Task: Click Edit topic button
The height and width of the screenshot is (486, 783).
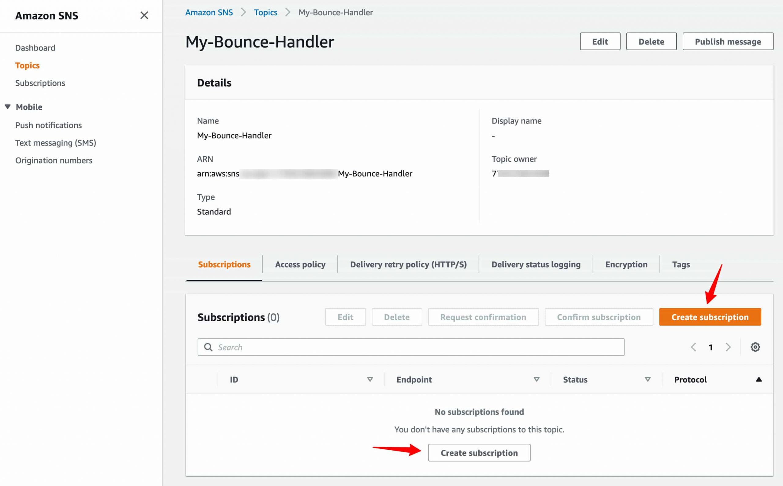Action: coord(600,42)
